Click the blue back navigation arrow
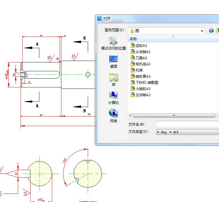Image resolution: width=219 pixels, height=202 pixels. 211,30
